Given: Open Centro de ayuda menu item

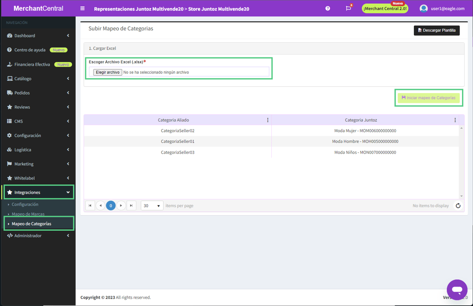Looking at the screenshot, I should 38,50.
